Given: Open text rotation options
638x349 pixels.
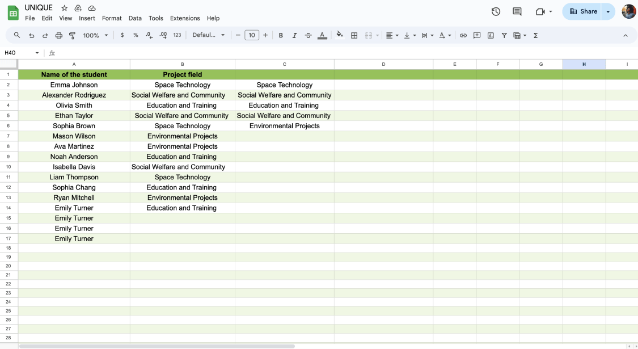Looking at the screenshot, I should click(445, 35).
